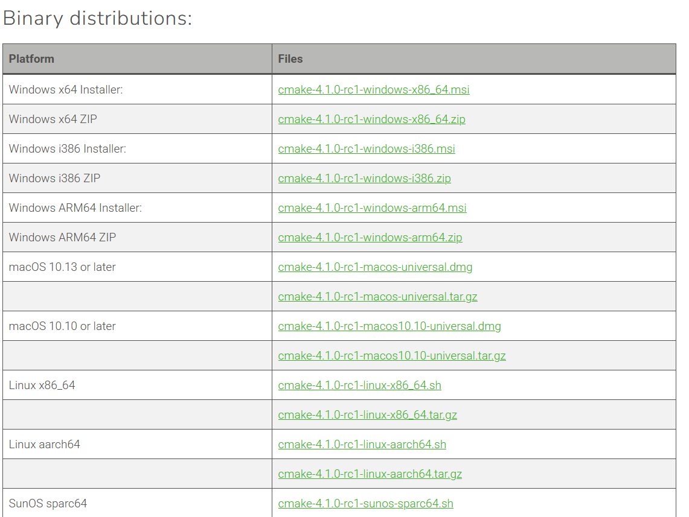
Task: Open cmake-4.1.0-rc1-windows-arm64.zip download link
Action: [x=370, y=238]
